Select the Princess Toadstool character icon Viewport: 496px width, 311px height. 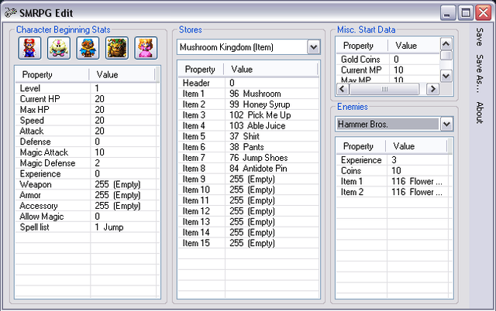coord(146,48)
